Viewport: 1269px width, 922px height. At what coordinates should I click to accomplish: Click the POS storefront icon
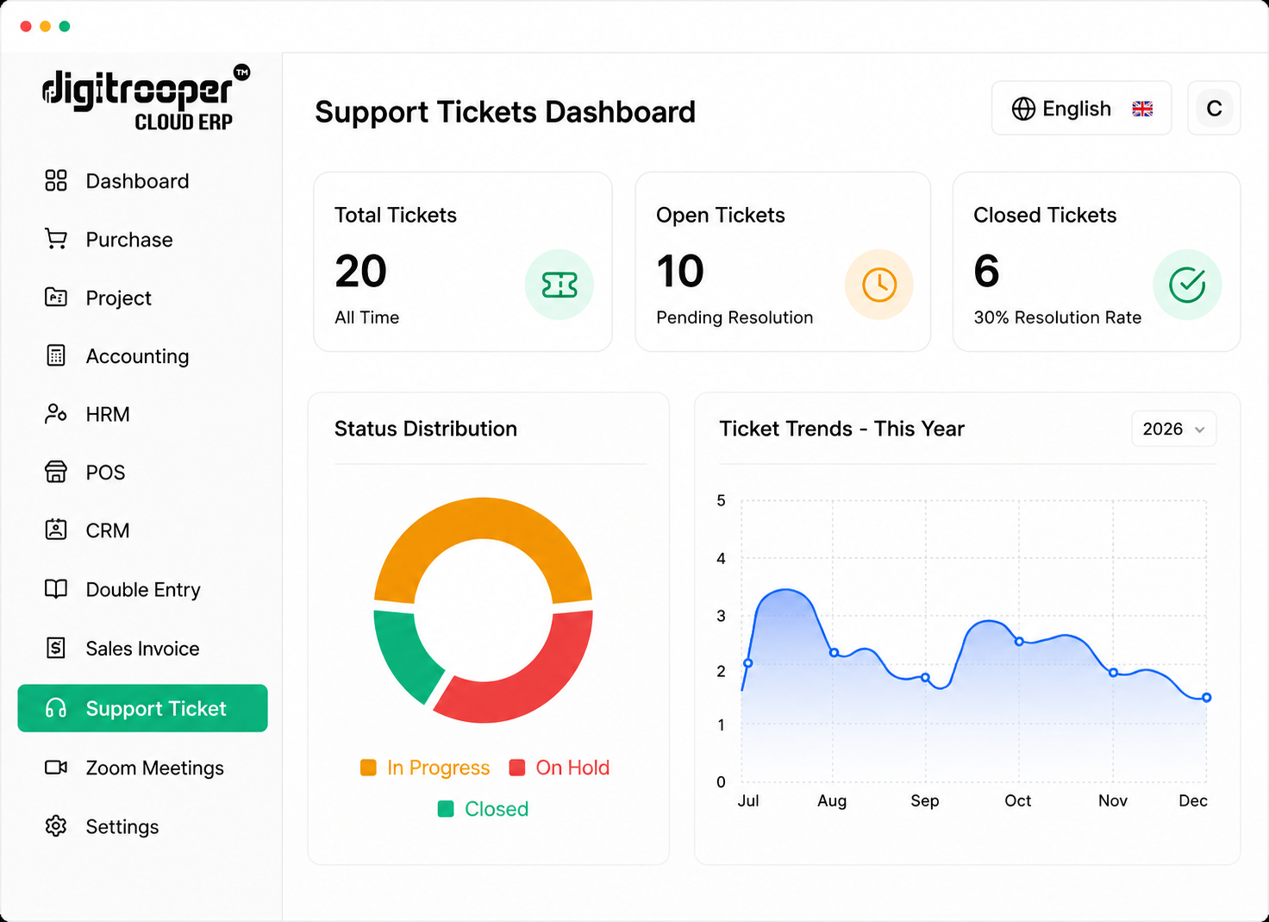tap(56, 472)
